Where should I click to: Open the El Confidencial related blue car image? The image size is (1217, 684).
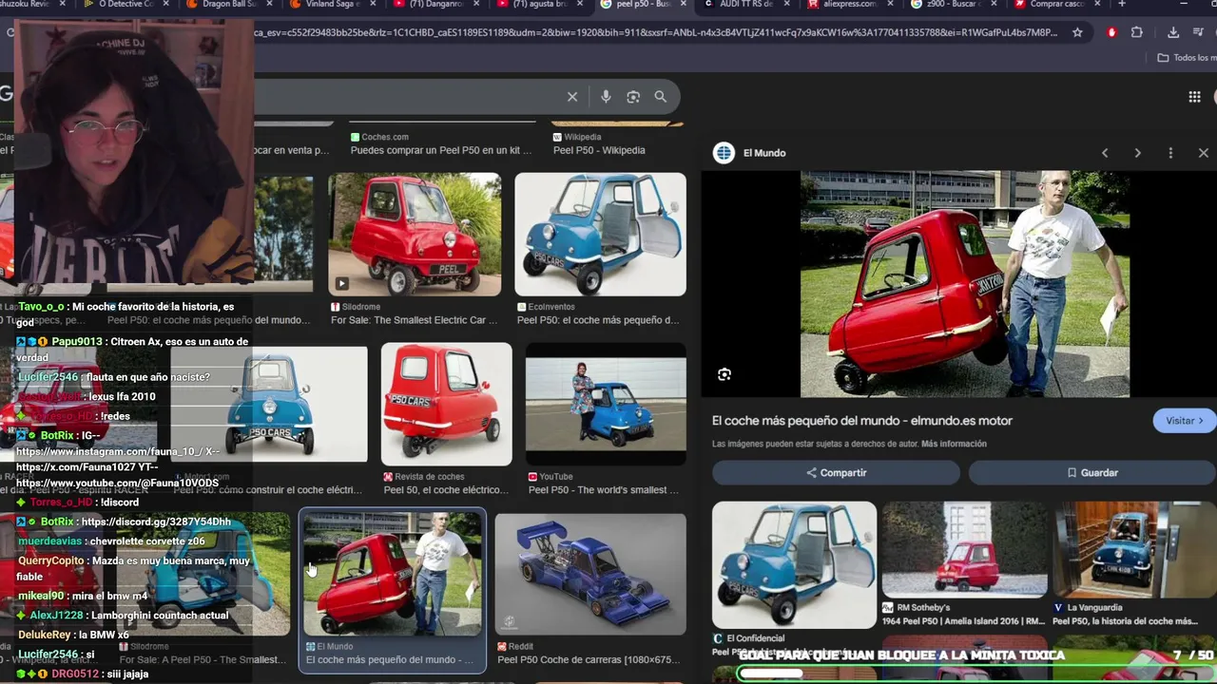(x=794, y=565)
